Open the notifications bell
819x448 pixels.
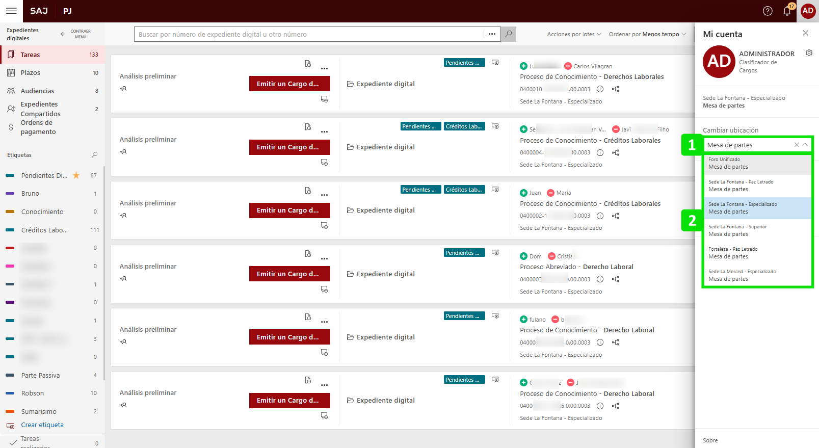(x=787, y=11)
